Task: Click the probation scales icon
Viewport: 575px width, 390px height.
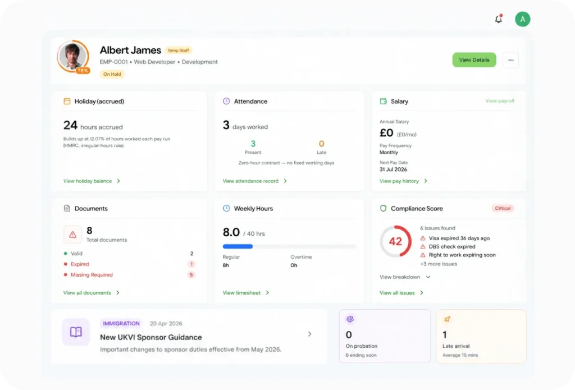Action: pyautogui.click(x=350, y=319)
